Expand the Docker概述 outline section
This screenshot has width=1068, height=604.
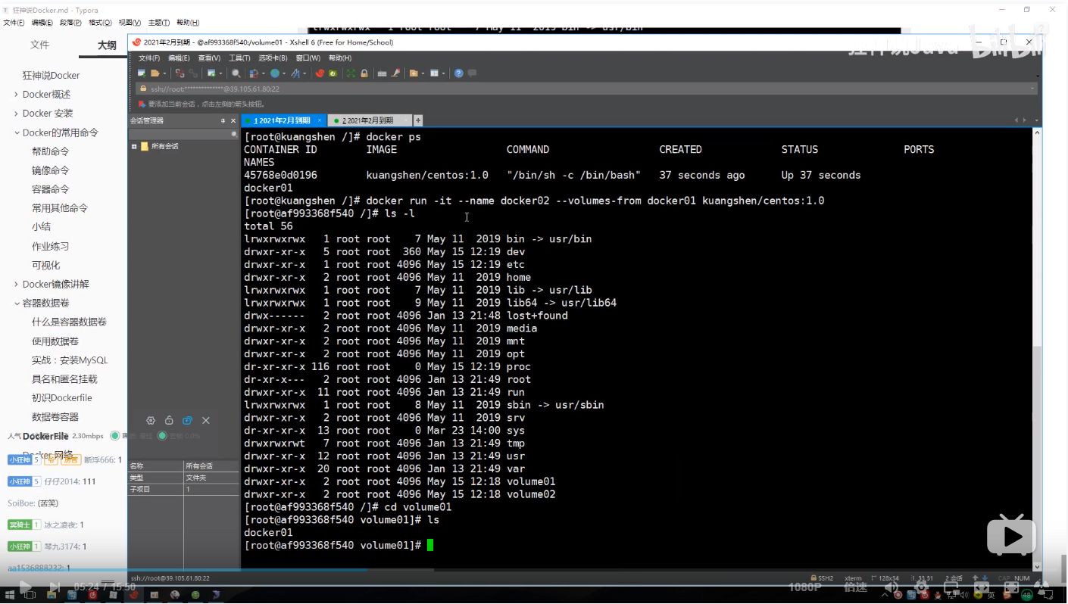(x=17, y=95)
